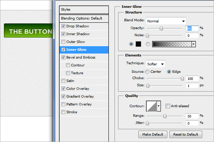Click the Opacity slider handle
This screenshot has width=214, height=142.
[x=161, y=28]
